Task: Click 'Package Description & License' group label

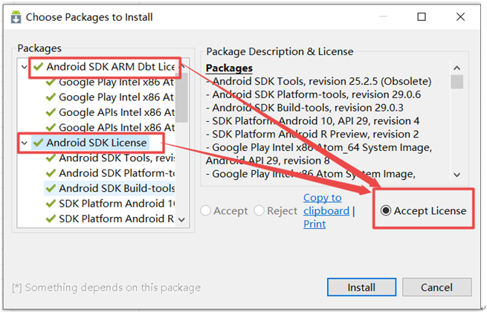Action: tap(280, 51)
